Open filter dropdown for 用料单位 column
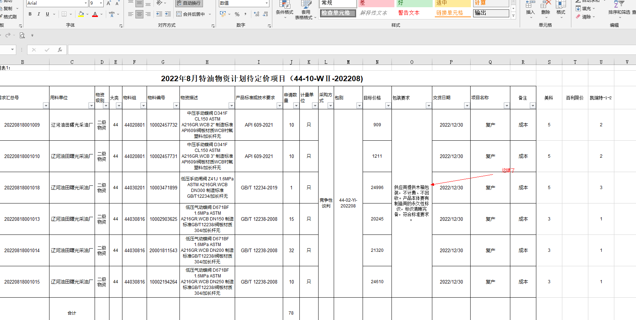The image size is (636, 320). pos(91,106)
